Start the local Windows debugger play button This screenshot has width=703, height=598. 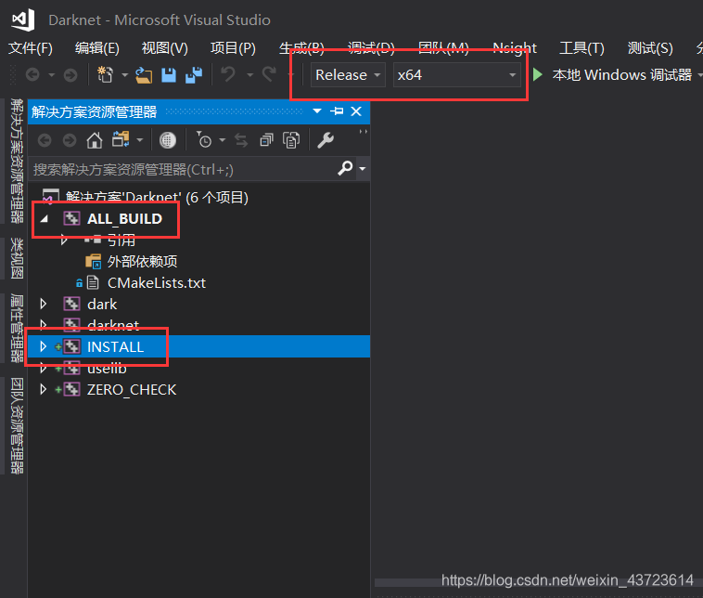(538, 74)
